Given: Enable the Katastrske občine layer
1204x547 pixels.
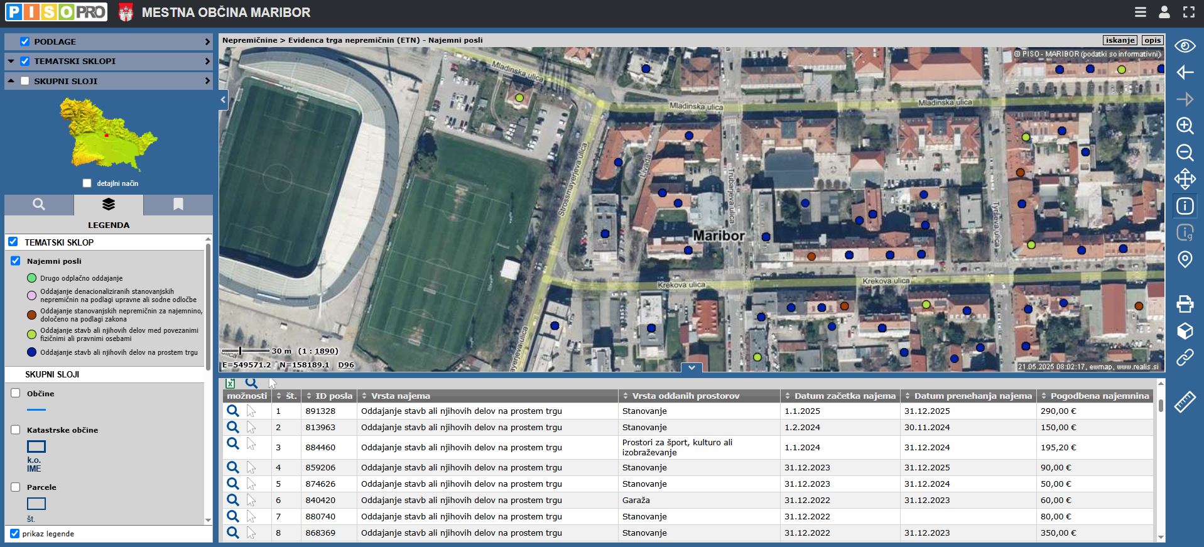Looking at the screenshot, I should (16, 430).
